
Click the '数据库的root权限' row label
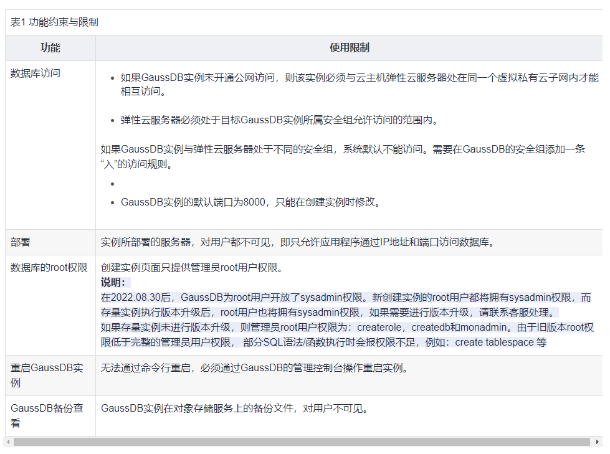point(49,267)
